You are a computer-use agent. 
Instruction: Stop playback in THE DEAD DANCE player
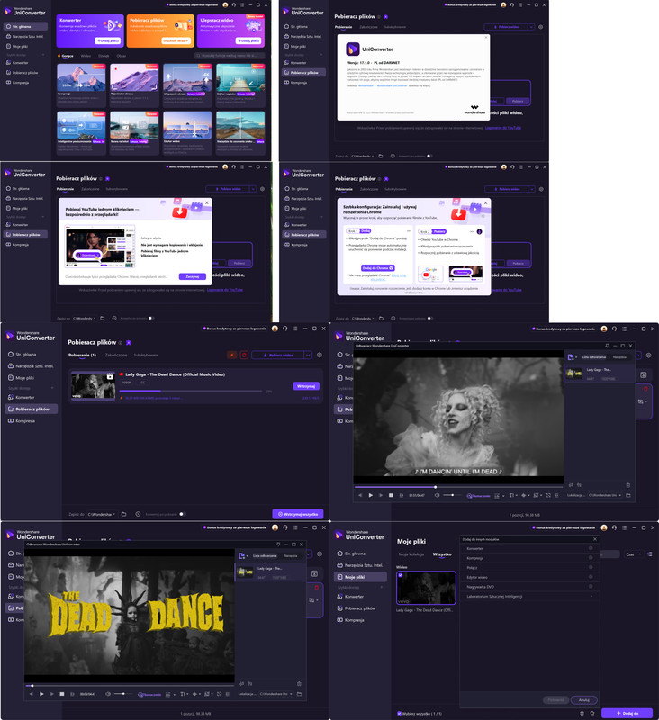pyautogui.click(x=61, y=694)
